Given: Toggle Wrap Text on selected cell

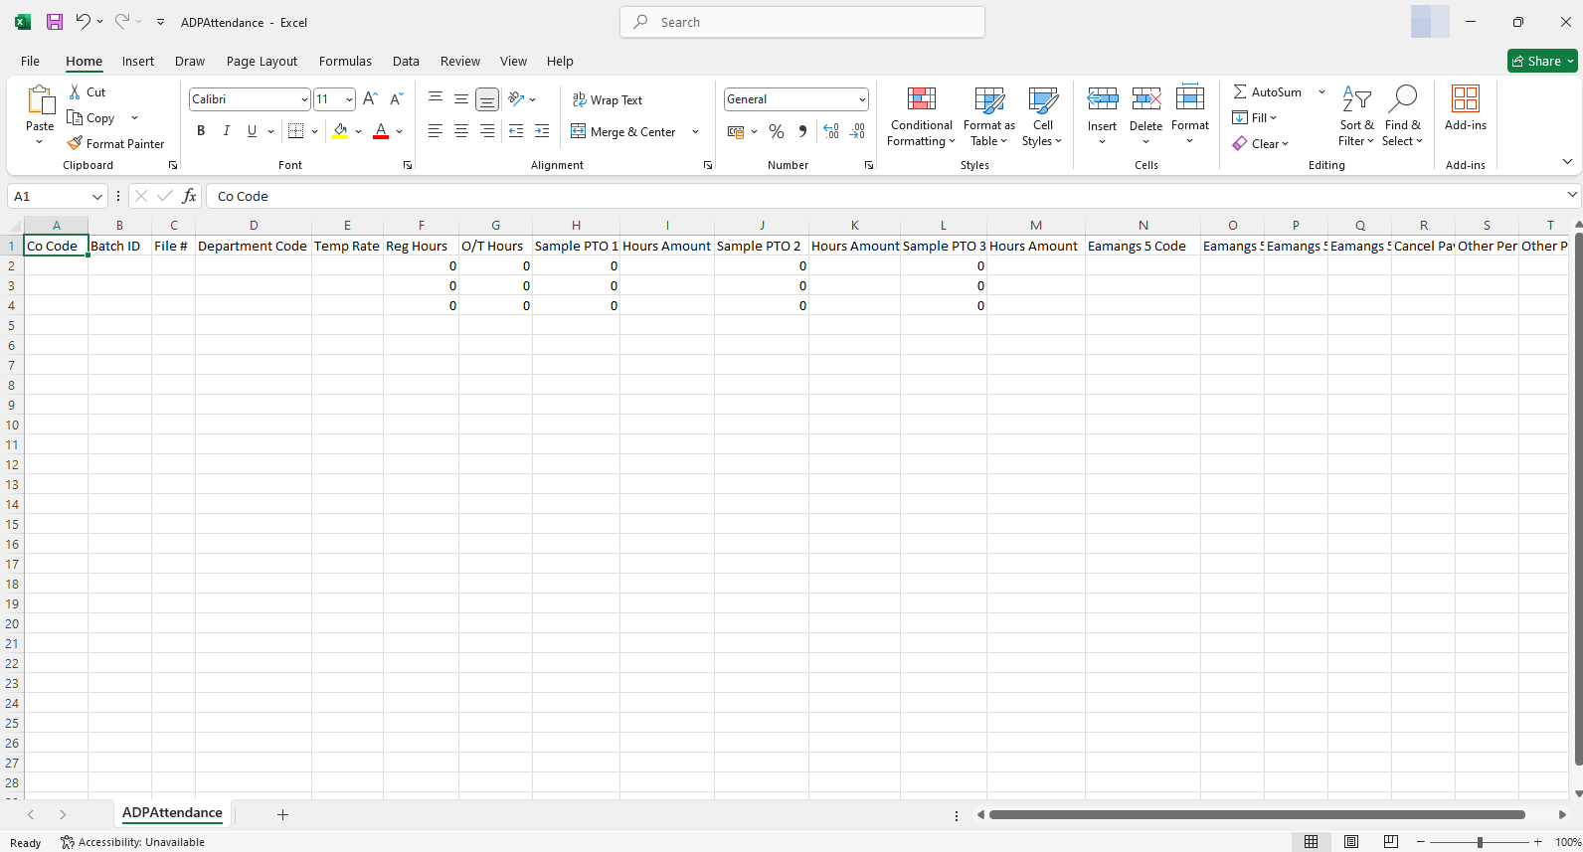Looking at the screenshot, I should (x=608, y=99).
